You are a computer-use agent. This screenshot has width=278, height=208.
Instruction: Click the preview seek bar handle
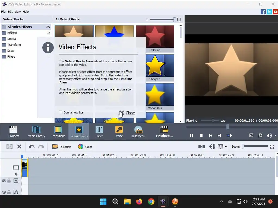(228, 127)
